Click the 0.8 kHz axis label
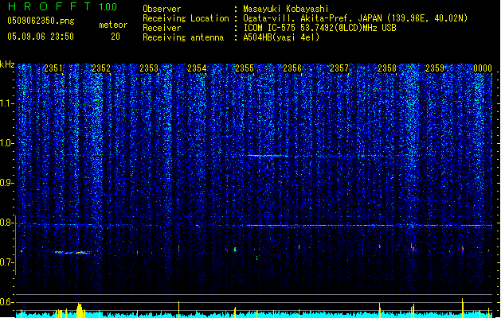501x318 pixels. 7,223
